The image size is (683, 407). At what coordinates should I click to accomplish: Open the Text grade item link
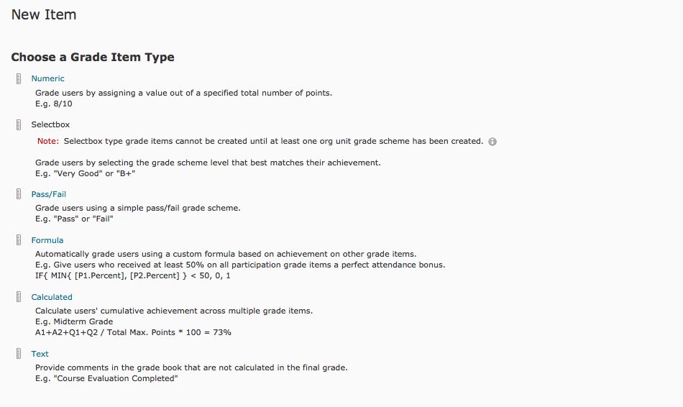[40, 354]
